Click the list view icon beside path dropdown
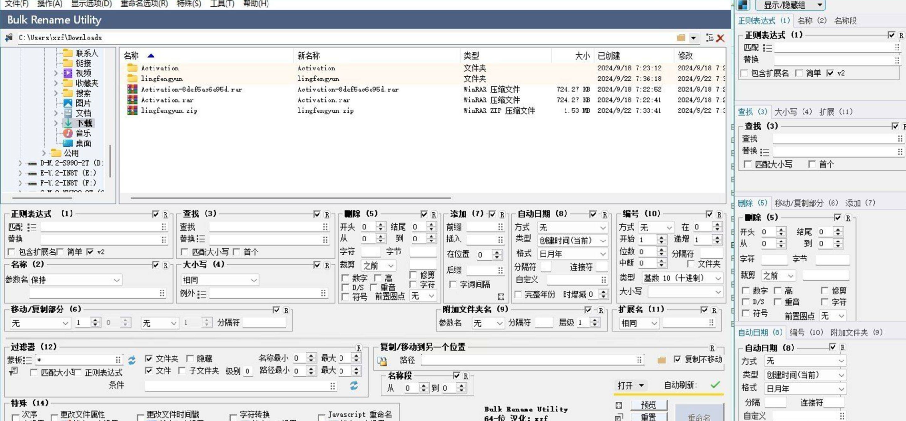The width and height of the screenshot is (906, 421). click(710, 38)
